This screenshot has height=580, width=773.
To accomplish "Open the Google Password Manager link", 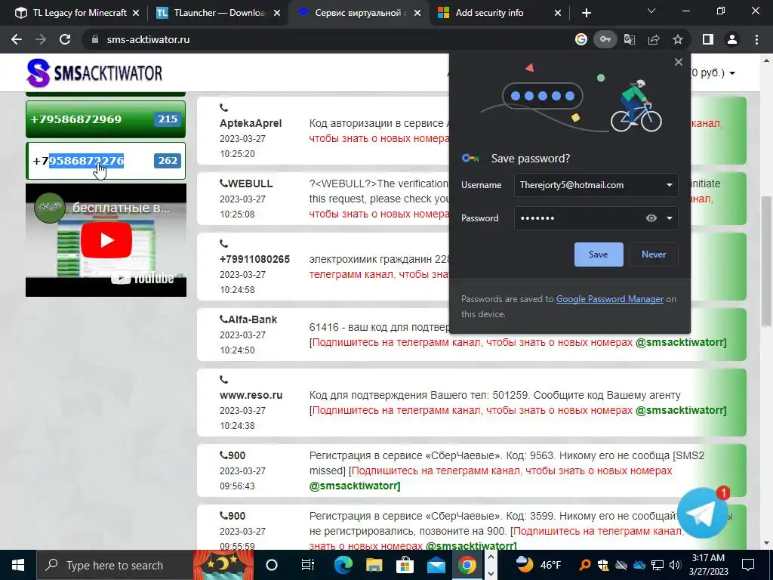I will coord(610,299).
